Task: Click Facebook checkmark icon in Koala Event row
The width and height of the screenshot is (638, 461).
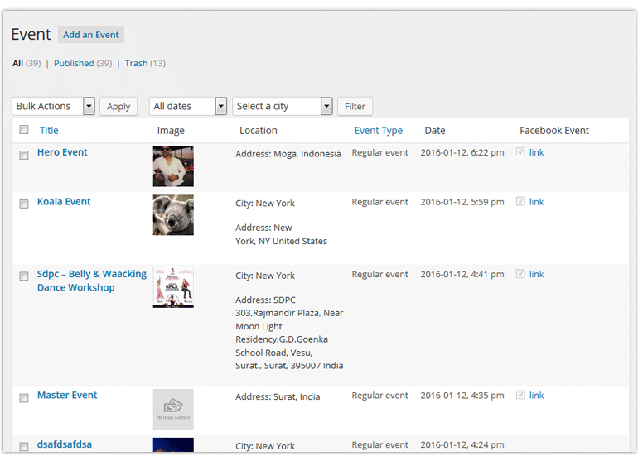Action: point(520,201)
